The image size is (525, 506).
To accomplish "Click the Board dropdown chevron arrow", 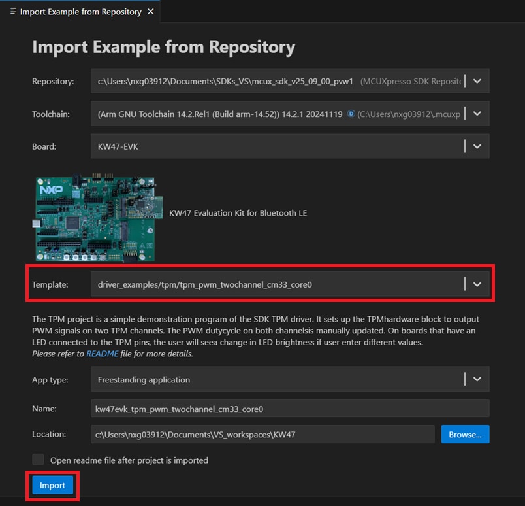I will tap(477, 146).
